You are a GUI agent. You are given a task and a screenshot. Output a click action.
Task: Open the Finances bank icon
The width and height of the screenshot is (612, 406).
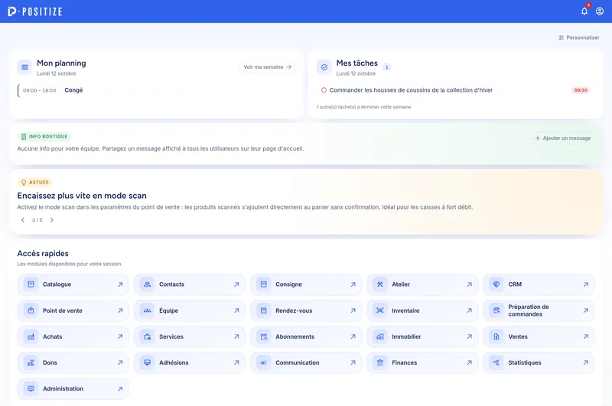tap(379, 362)
